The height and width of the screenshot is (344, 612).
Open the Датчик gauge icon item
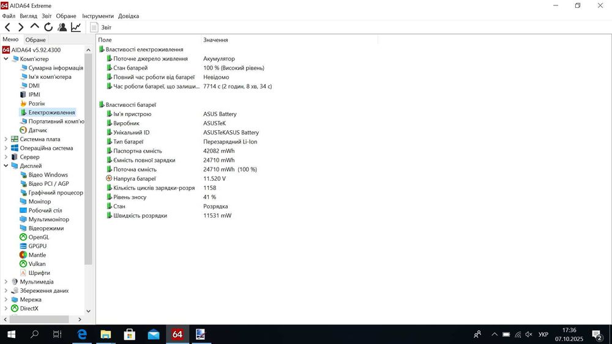click(x=34, y=130)
